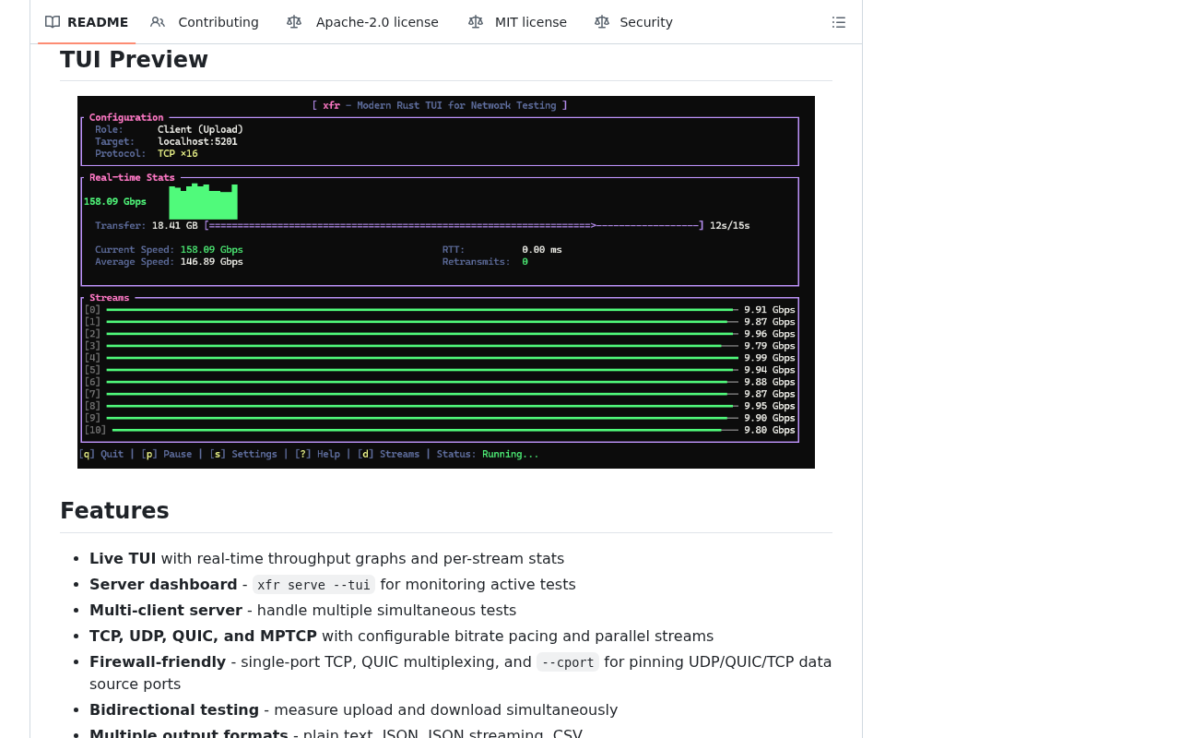Switch to the README tab
The height and width of the screenshot is (738, 1180).
click(x=97, y=22)
